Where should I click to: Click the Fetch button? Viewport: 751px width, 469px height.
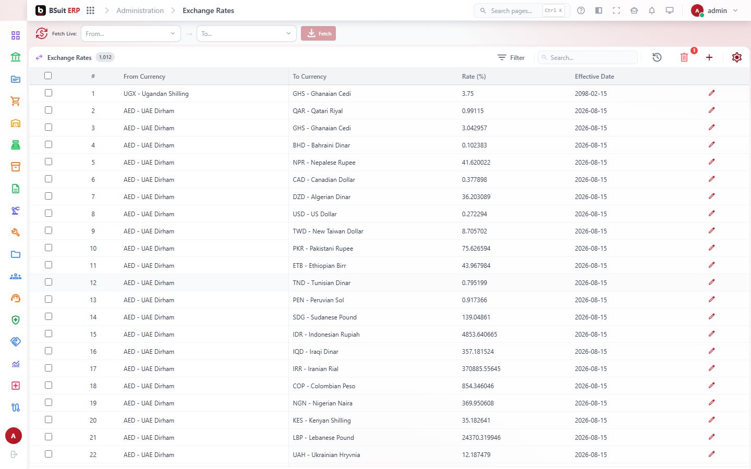318,33
